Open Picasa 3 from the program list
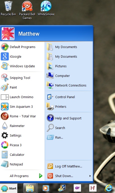The image size is (115, 193). [22, 145]
